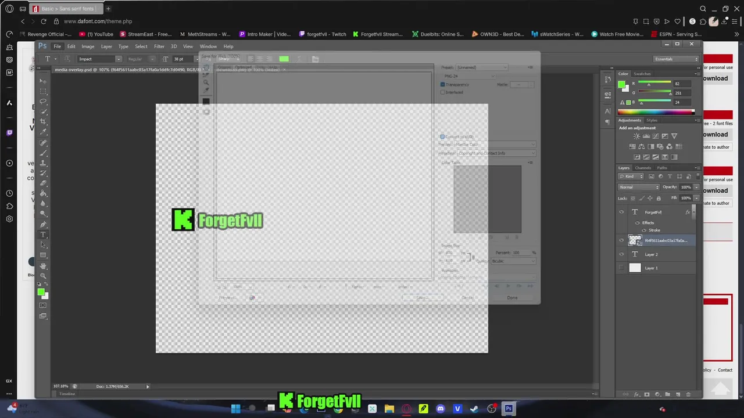Select the Layer 2 layer row
The width and height of the screenshot is (744, 418).
tap(657, 254)
